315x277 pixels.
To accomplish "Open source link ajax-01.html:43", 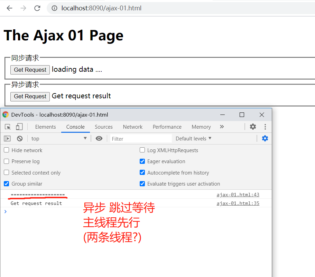I will [x=238, y=195].
